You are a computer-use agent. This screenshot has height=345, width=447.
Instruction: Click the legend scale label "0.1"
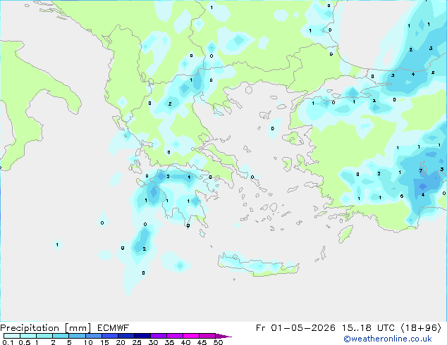tap(8, 342)
